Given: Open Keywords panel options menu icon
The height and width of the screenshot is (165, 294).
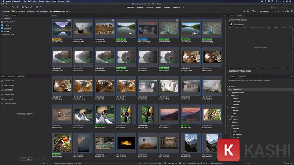Looking at the screenshot, I should point(292,77).
